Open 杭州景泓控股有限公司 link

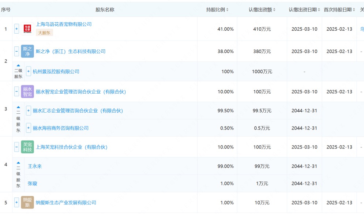coord(56,71)
